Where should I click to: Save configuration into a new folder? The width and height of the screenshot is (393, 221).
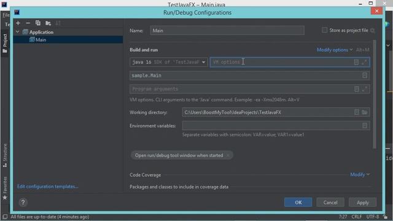tap(48, 23)
